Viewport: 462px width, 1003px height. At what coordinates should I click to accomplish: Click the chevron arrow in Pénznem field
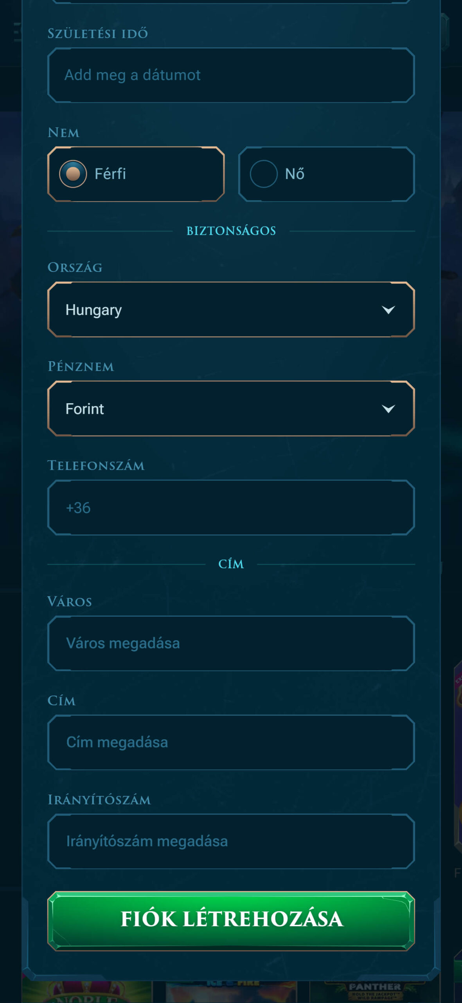coord(388,409)
